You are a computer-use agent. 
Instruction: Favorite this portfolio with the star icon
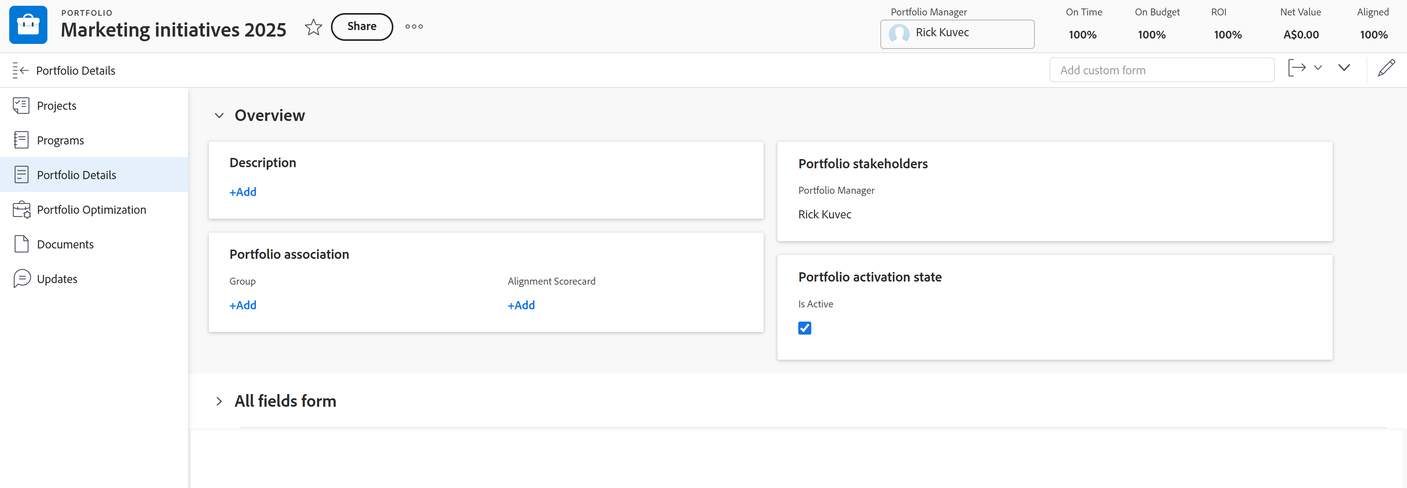tap(314, 27)
